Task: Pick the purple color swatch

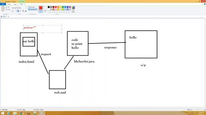Action: point(70,7)
